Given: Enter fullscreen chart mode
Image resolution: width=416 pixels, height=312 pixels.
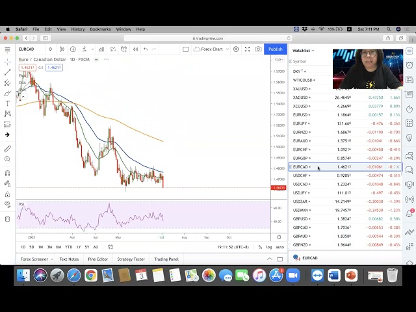Looking at the screenshot, I should pos(247,49).
